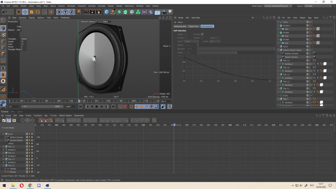Screen dimensions: 336x189
Task: Toggle the Preview checkbox
Action: [x=202, y=34]
